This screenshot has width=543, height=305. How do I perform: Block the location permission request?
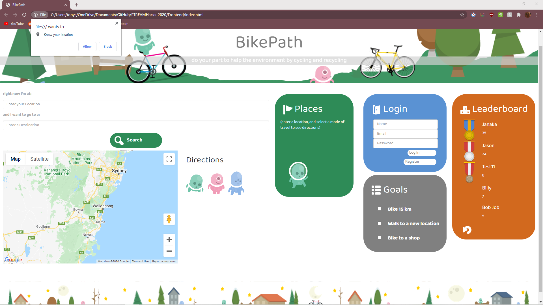[107, 47]
